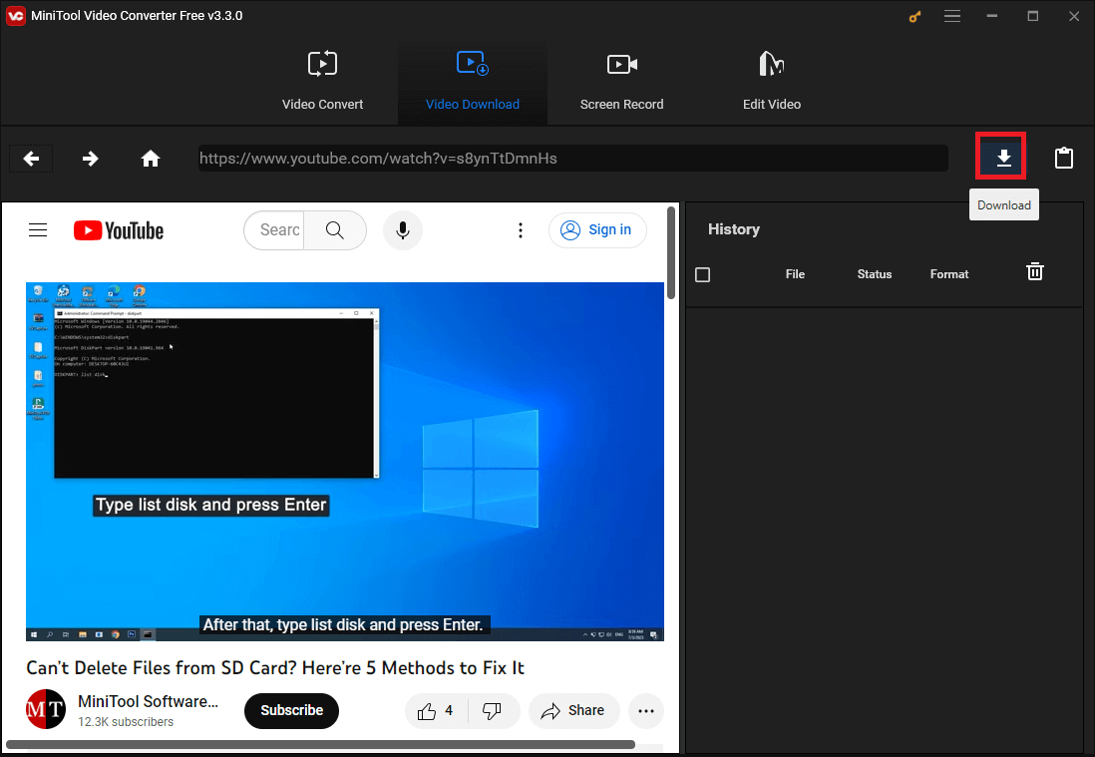Maximize the MiniTool window

pos(1033,15)
